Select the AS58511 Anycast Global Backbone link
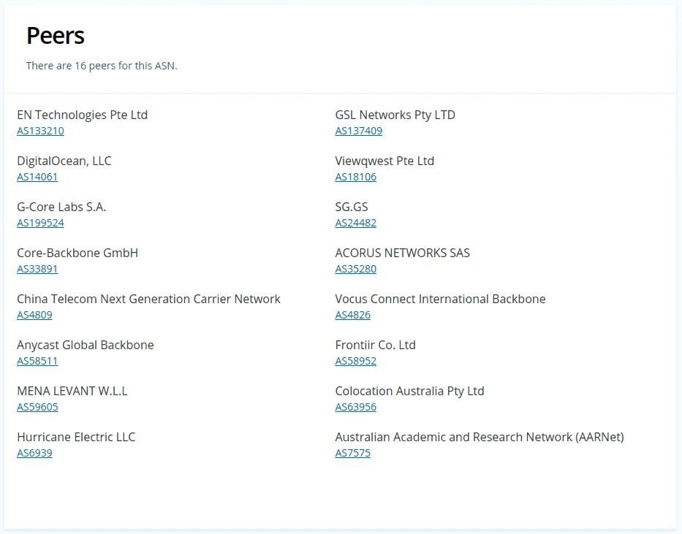The width and height of the screenshot is (682, 534). [x=37, y=361]
